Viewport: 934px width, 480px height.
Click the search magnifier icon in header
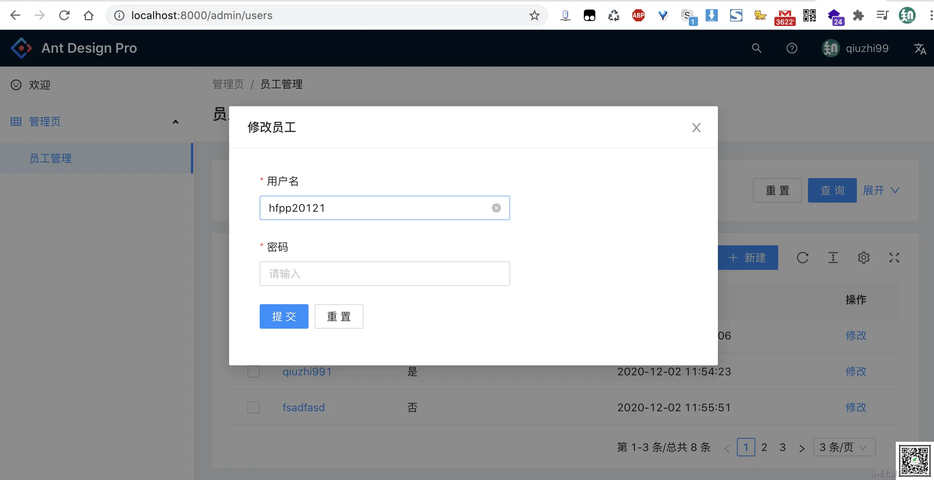tap(756, 48)
